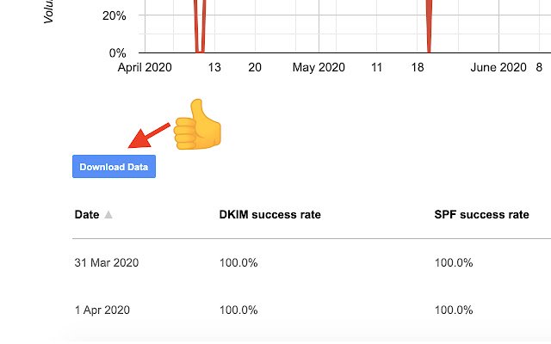The height and width of the screenshot is (344, 551).
Task: Click the thumbs up emoji
Action: pos(197,124)
